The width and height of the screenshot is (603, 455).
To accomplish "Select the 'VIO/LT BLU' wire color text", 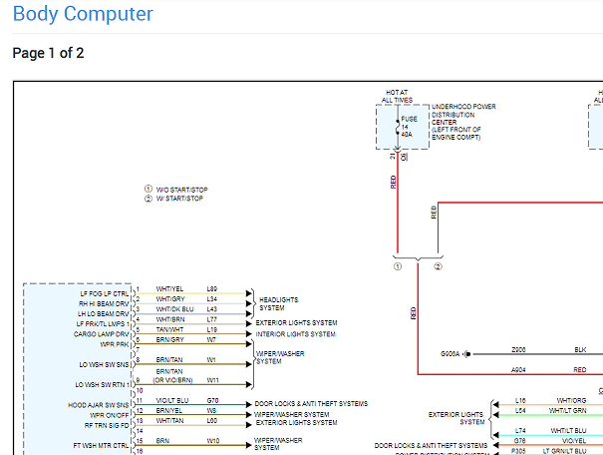I will click(x=172, y=400).
